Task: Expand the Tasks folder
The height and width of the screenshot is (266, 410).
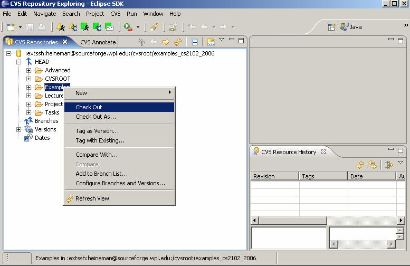Action: (x=29, y=112)
